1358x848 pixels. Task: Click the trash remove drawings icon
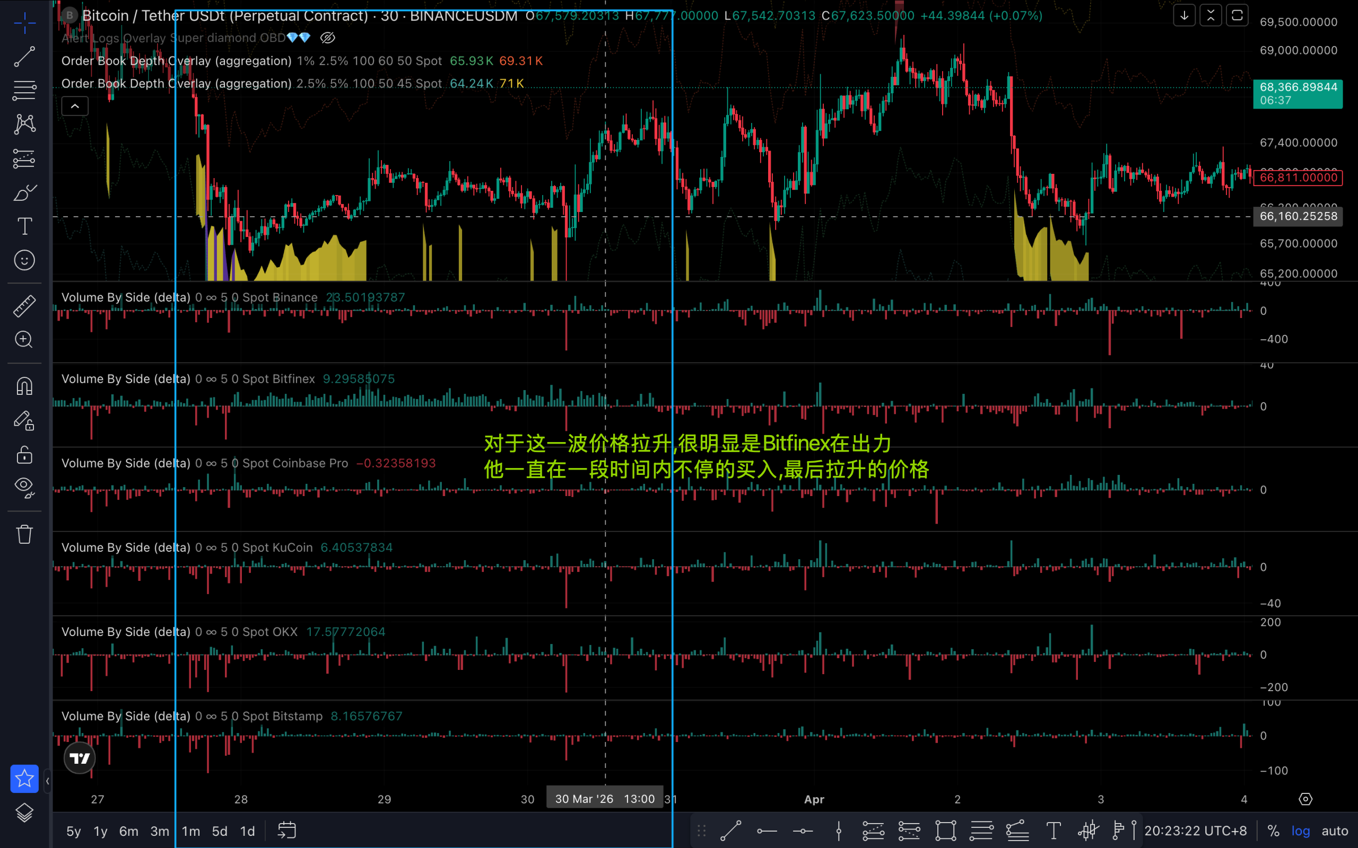(x=24, y=534)
